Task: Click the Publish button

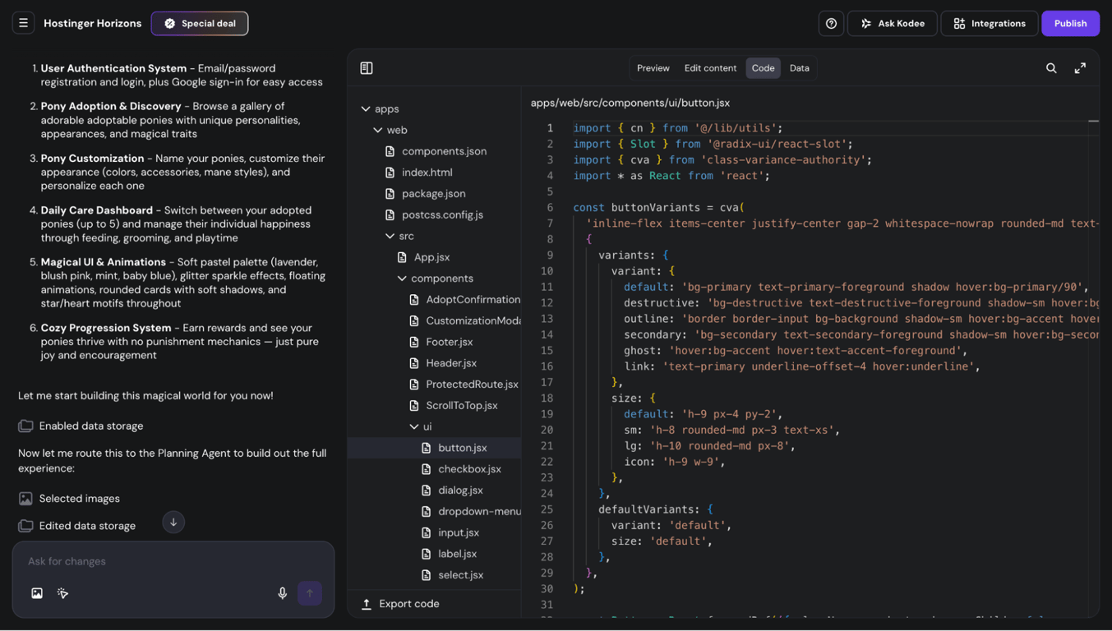Action: (1070, 23)
